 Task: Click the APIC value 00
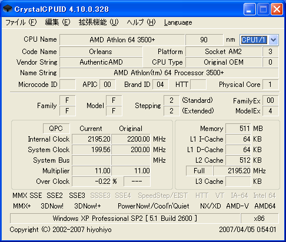108,85
